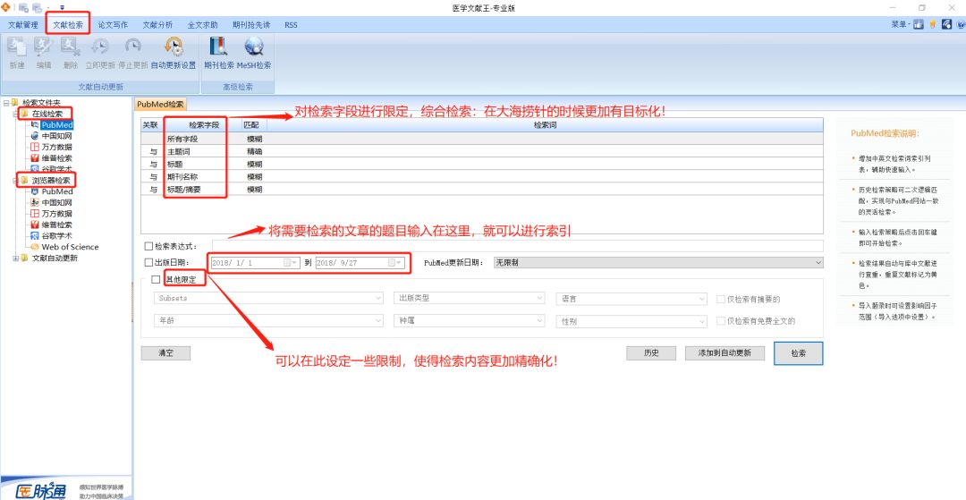Switch to the 期刊抢先读 tab
This screenshot has height=500, width=966.
tap(251, 25)
